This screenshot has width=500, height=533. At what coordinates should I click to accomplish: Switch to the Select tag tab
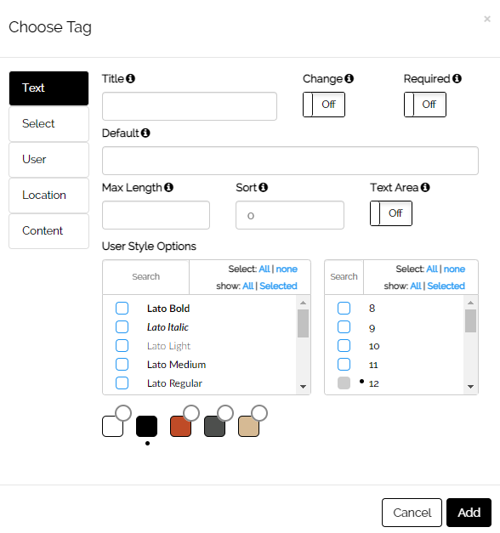click(49, 124)
